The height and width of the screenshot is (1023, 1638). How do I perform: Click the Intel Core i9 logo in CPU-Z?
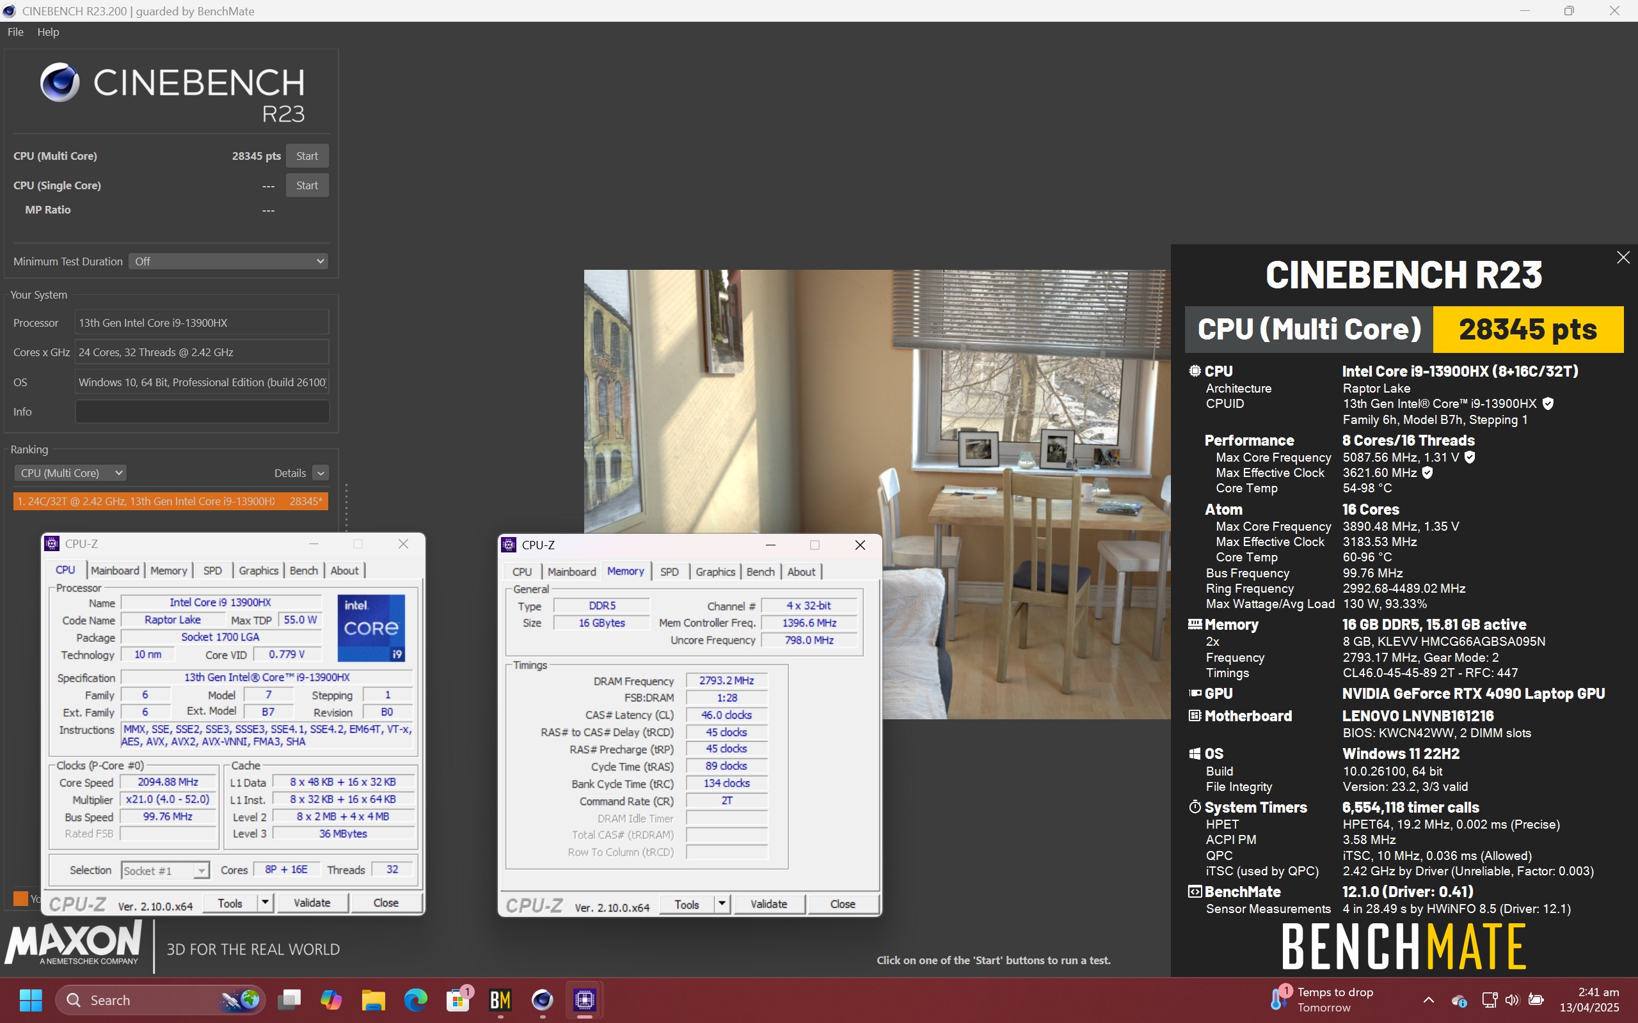371,628
